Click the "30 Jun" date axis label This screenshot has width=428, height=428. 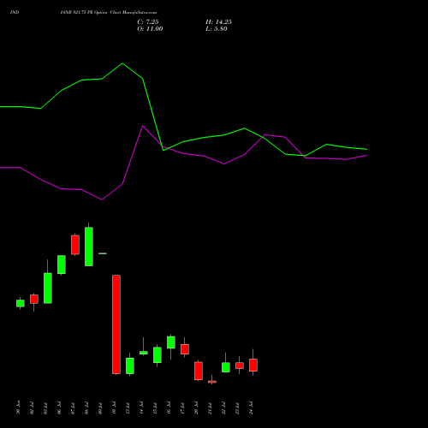click(18, 407)
